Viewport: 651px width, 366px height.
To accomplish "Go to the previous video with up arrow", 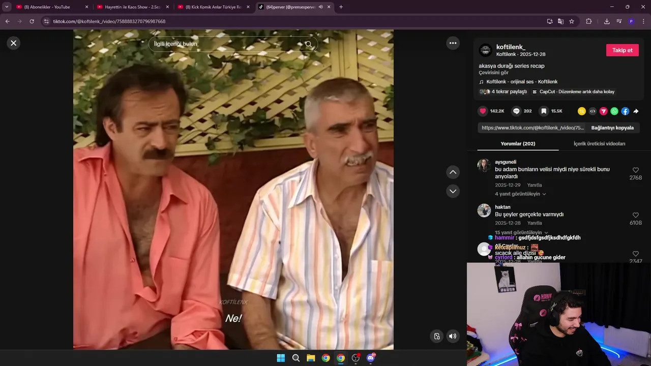I will pos(453,172).
